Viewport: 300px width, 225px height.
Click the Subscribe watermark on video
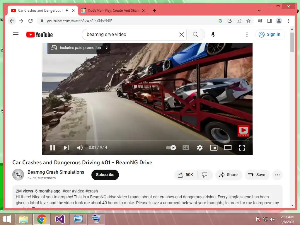pyautogui.click(x=243, y=131)
